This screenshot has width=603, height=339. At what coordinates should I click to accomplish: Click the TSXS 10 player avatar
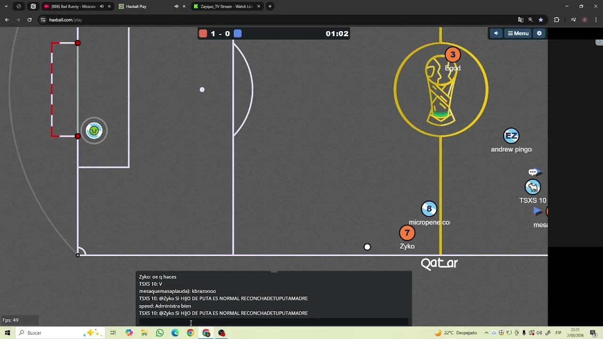click(x=533, y=187)
